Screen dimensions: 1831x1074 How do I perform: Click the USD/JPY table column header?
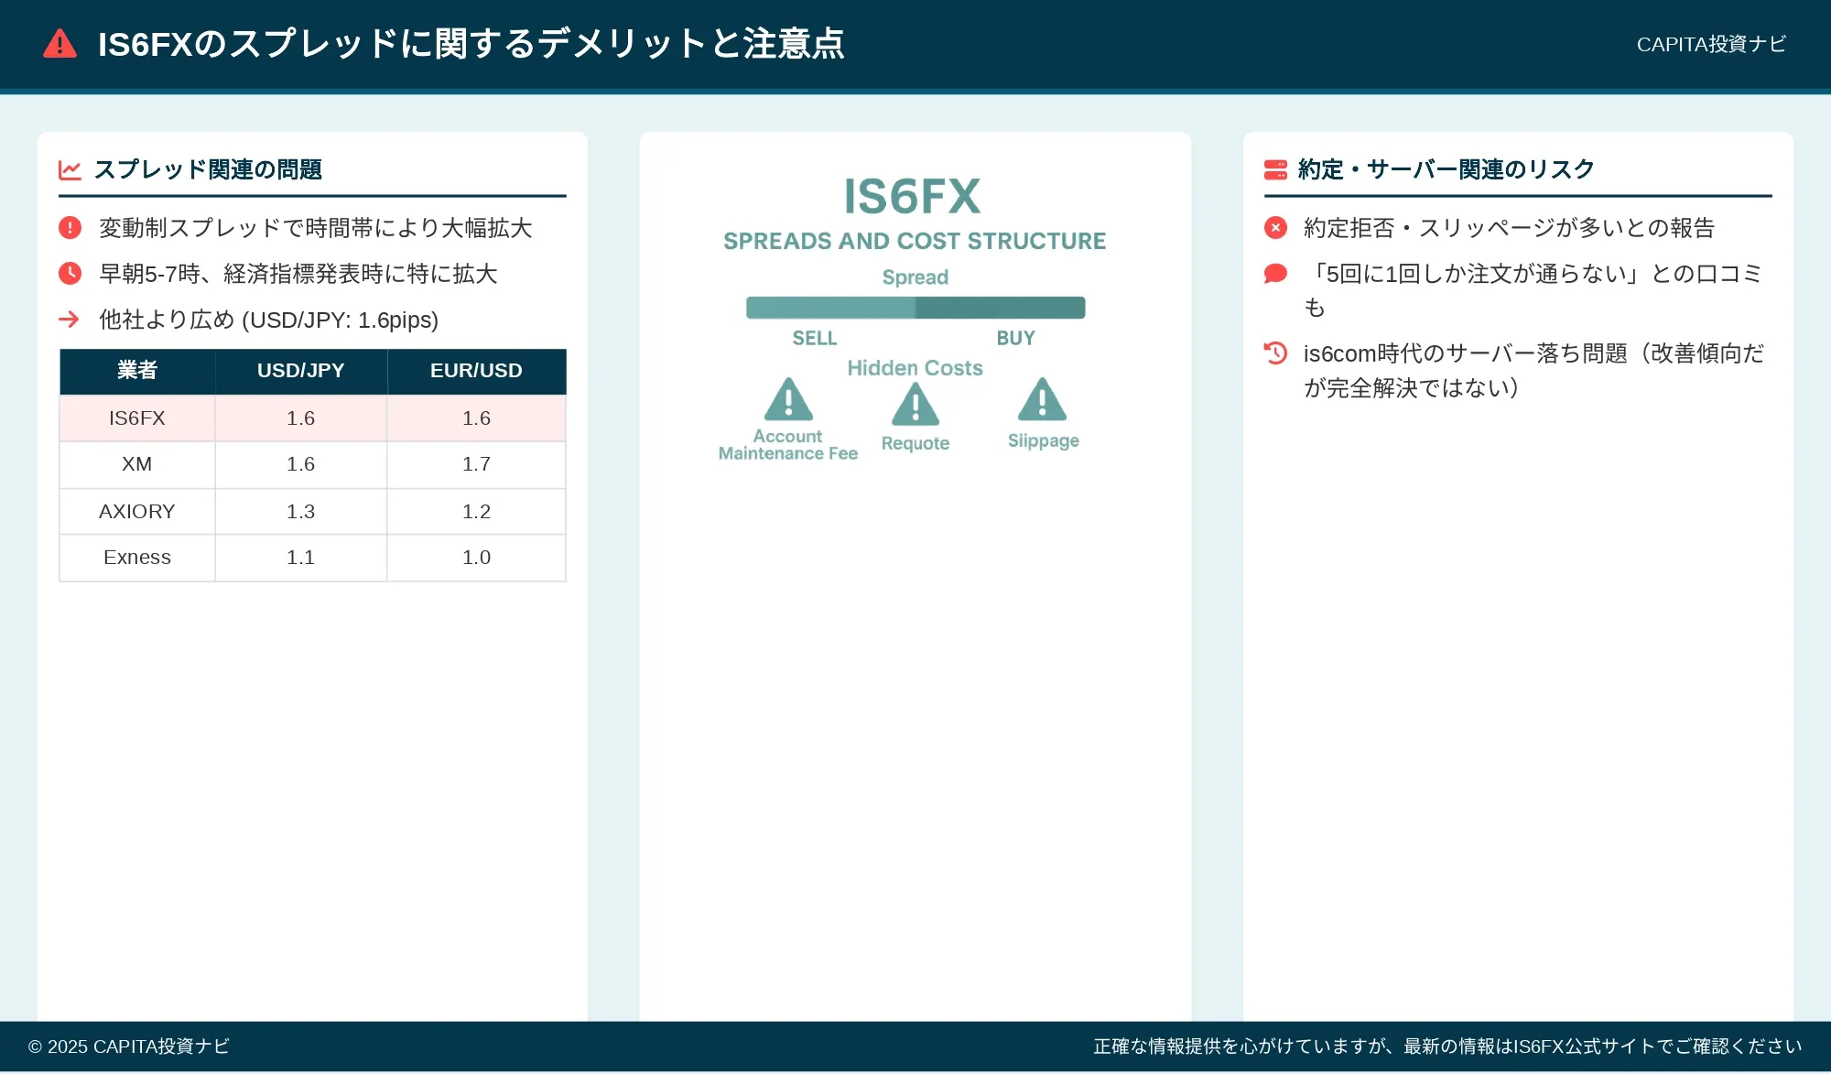pyautogui.click(x=301, y=371)
